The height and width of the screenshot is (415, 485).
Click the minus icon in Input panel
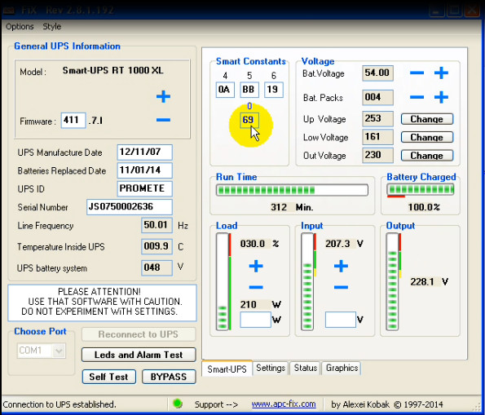(341, 287)
